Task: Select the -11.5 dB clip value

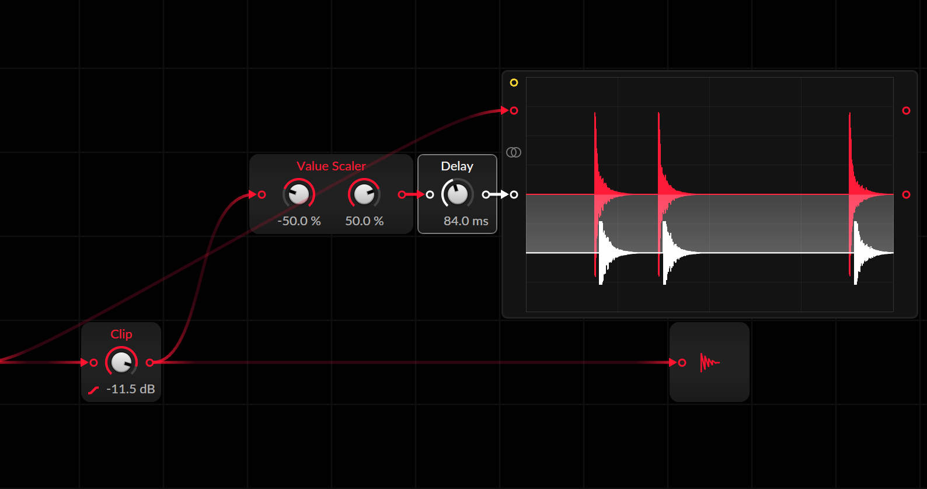Action: click(x=131, y=389)
